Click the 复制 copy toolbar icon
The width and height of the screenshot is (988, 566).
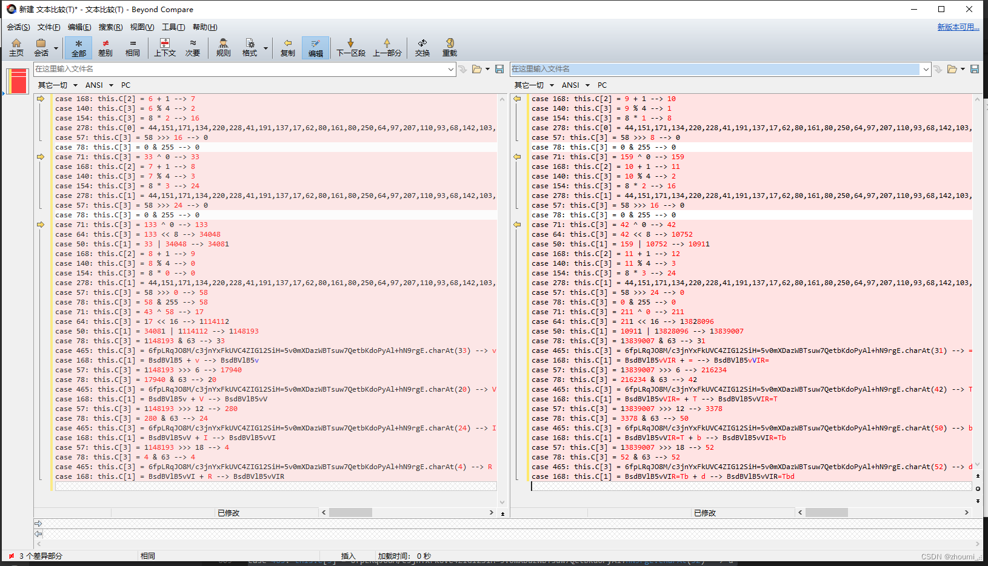288,47
